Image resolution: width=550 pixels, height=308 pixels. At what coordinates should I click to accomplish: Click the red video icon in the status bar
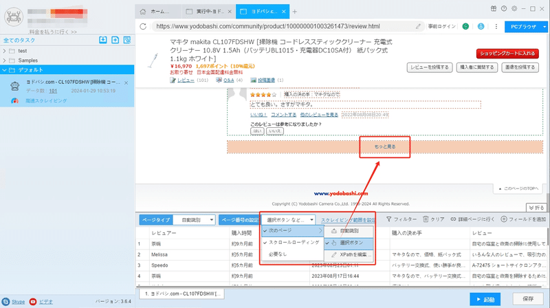(x=33, y=302)
